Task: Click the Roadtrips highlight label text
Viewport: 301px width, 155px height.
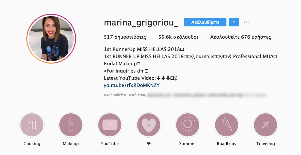Action: click(x=226, y=144)
